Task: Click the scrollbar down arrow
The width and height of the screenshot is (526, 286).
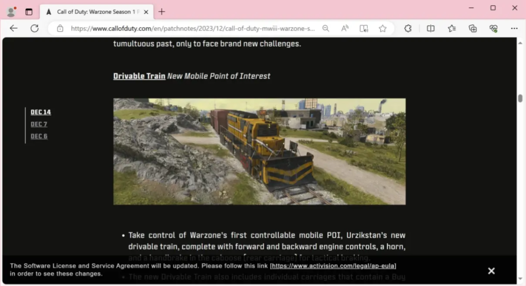Action: click(520, 279)
